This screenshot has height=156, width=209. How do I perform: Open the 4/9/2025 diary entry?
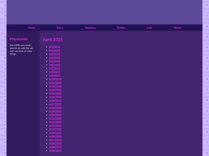point(55,75)
